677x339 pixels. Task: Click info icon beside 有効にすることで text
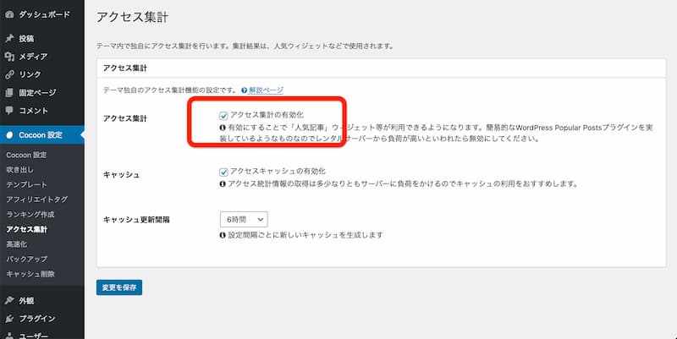[223, 128]
